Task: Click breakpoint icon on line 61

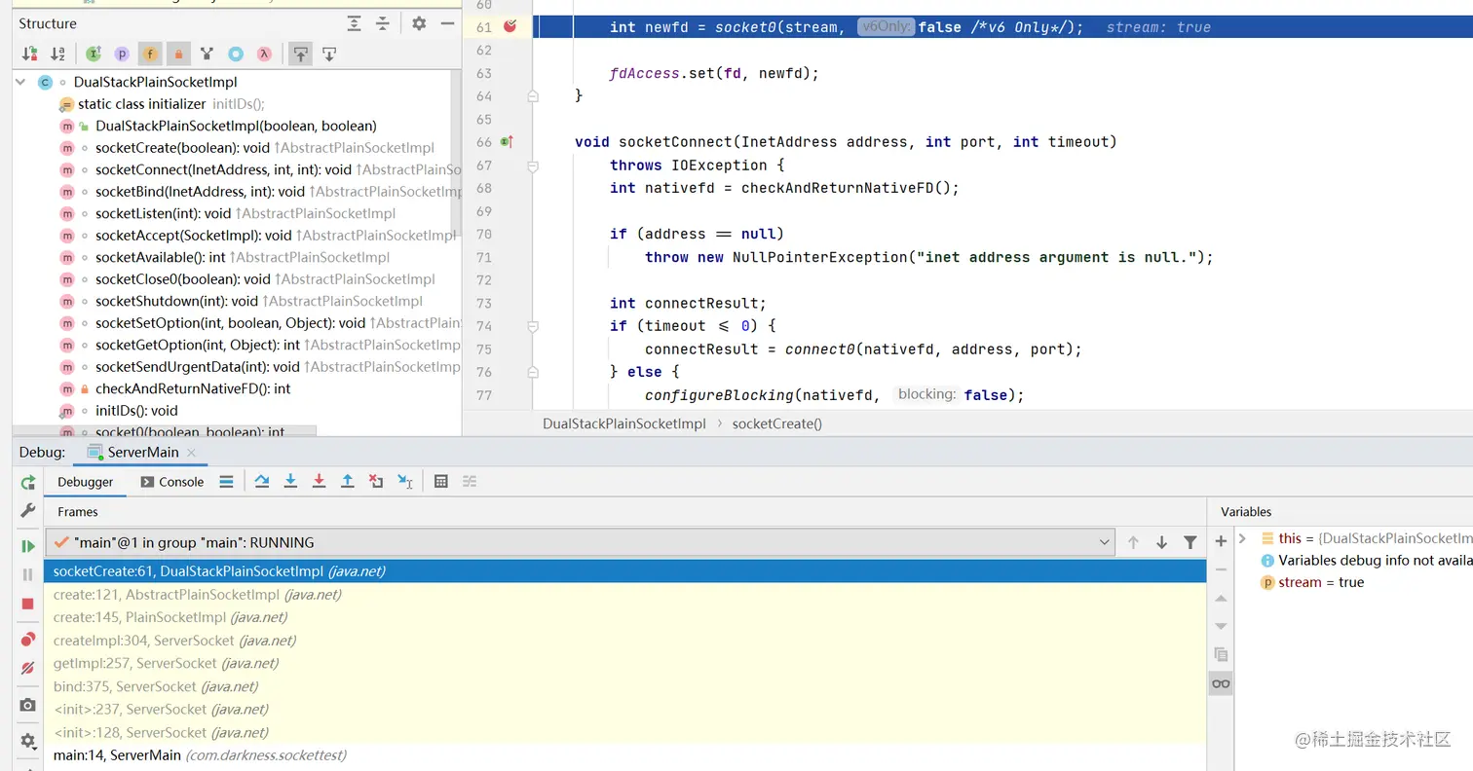Action: [510, 26]
